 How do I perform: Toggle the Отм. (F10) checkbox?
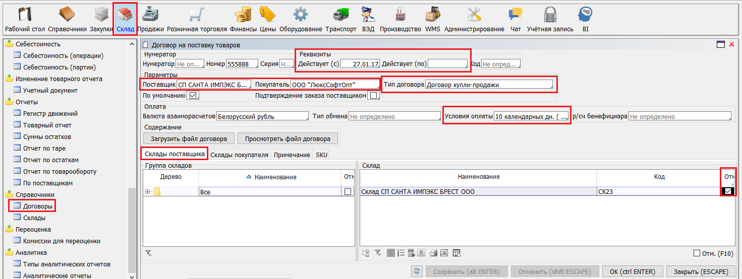697,253
